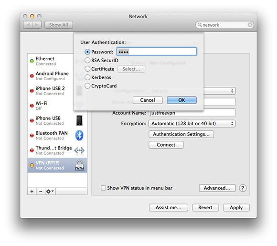Click the network search field

[225, 25]
